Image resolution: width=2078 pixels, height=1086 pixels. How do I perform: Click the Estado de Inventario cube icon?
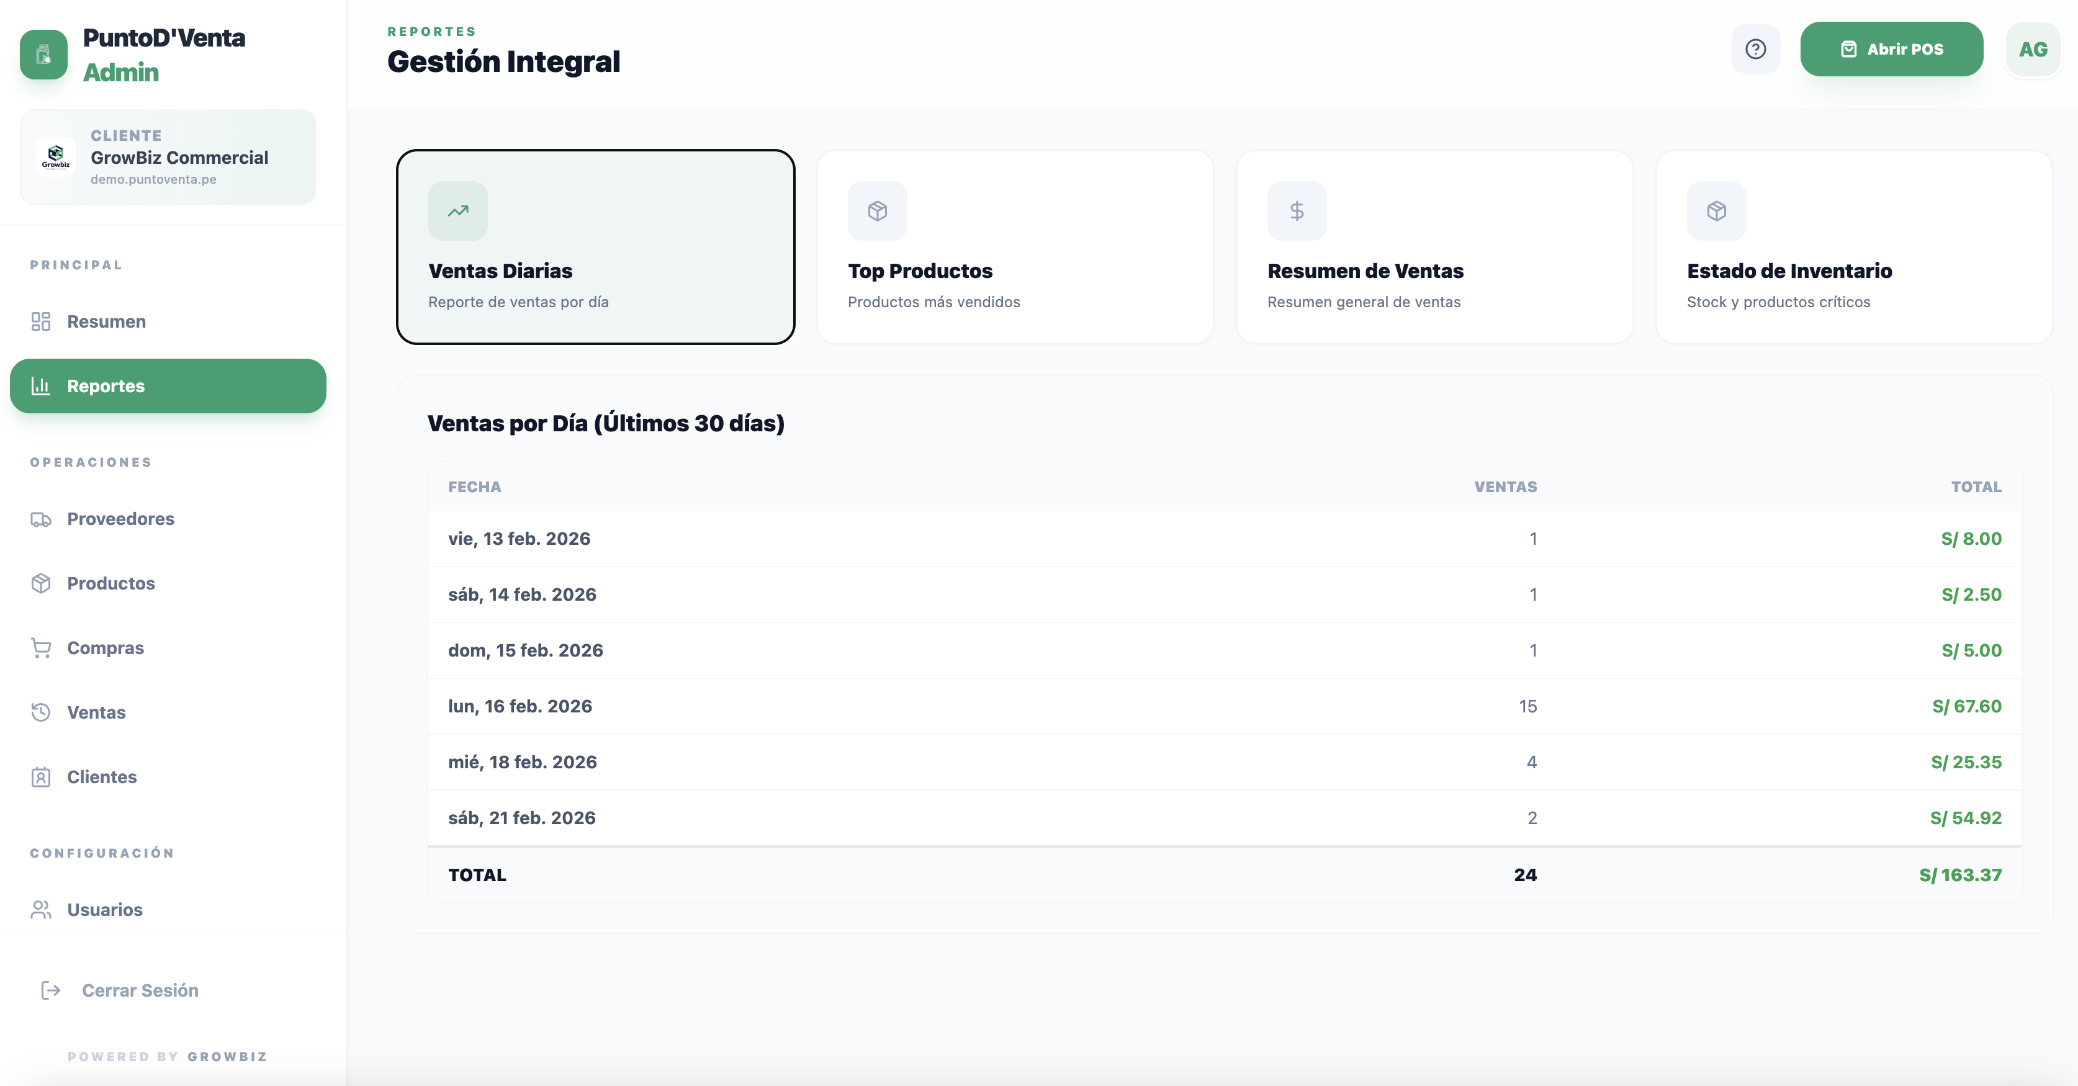(1717, 210)
